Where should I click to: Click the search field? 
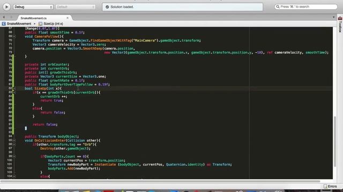pyautogui.click(x=306, y=7)
